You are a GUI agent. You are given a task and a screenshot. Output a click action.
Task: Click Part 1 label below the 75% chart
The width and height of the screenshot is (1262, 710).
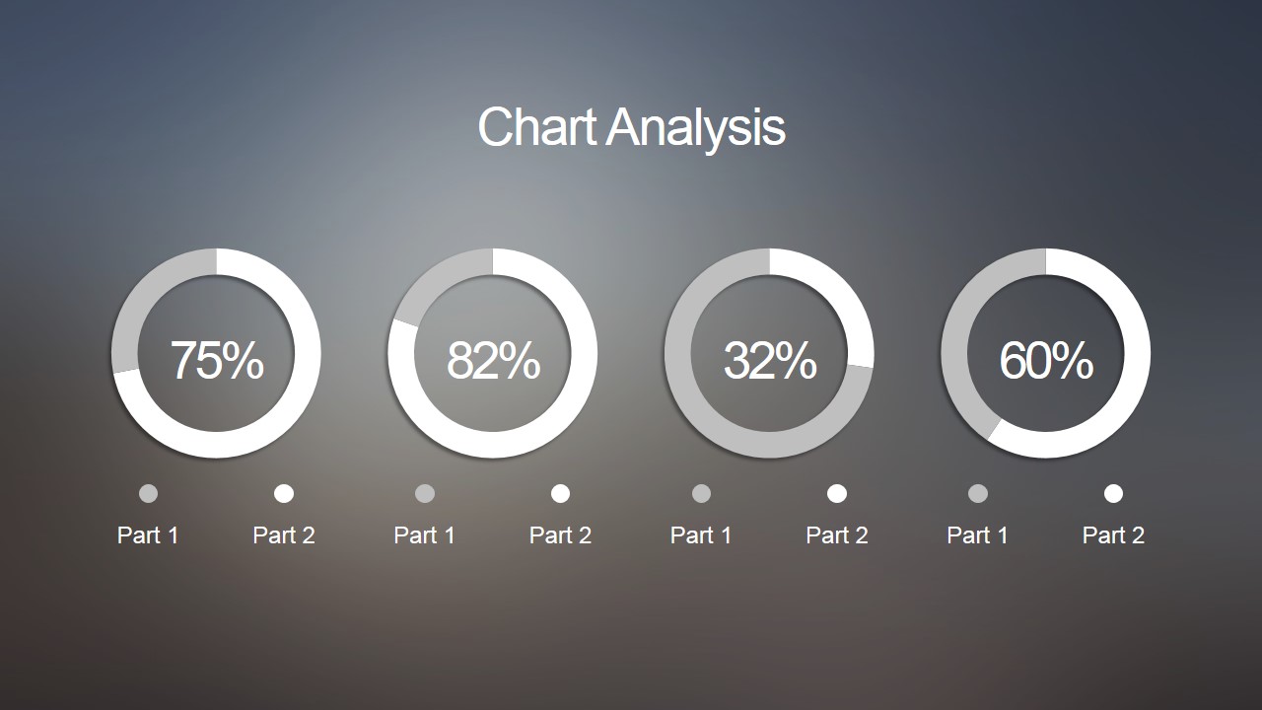(148, 535)
